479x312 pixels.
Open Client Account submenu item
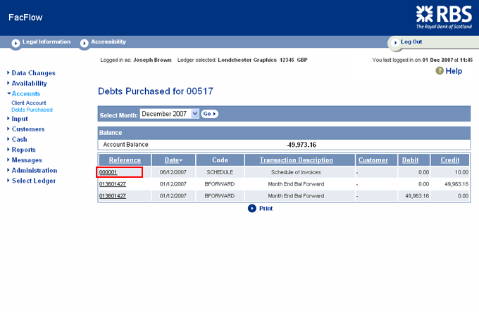pos(29,103)
